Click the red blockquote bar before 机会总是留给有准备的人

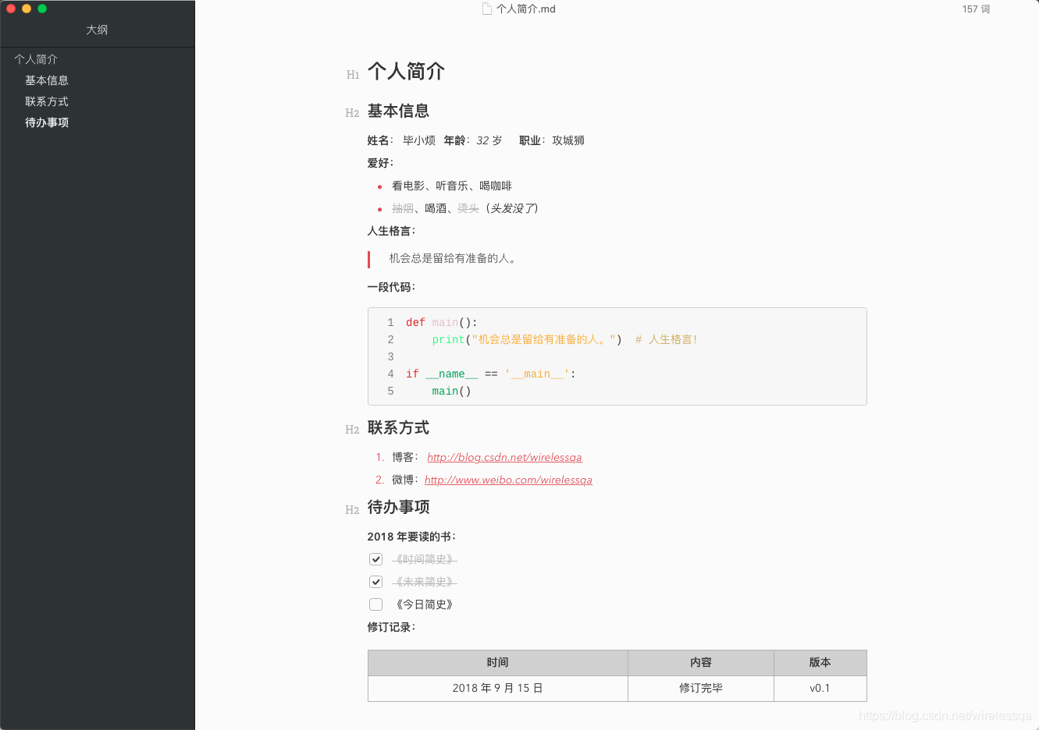click(369, 258)
